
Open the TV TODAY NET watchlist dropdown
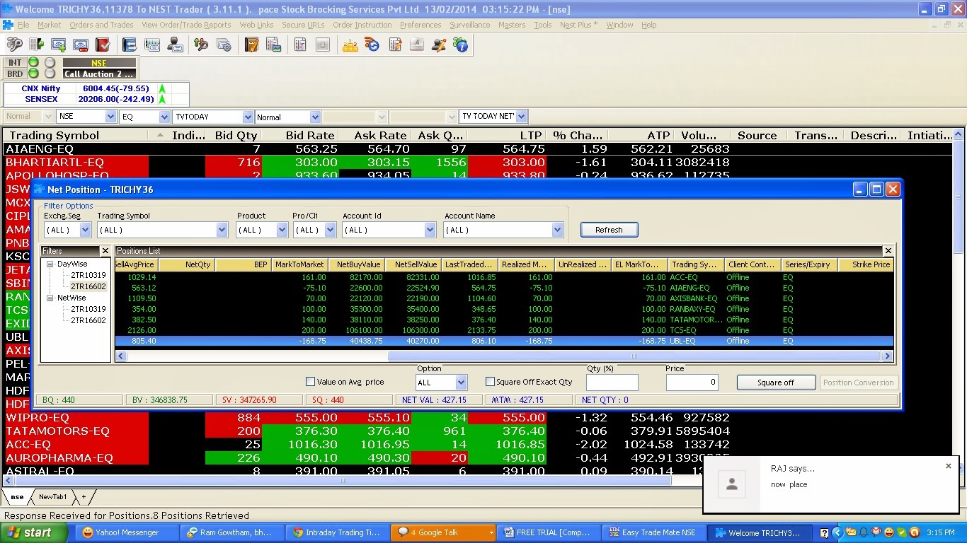pyautogui.click(x=522, y=116)
